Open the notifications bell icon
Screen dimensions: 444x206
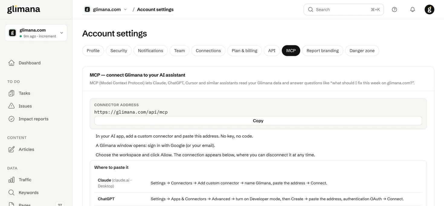[413, 9]
